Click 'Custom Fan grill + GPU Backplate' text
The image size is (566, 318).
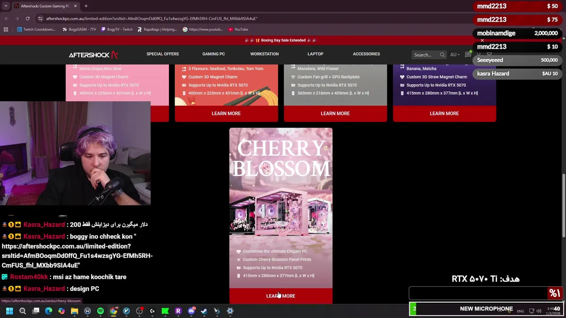(329, 77)
